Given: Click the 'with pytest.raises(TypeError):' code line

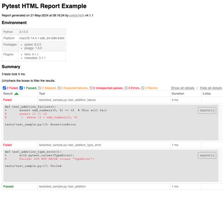Looking at the screenshot, I should (x=47, y=156).
